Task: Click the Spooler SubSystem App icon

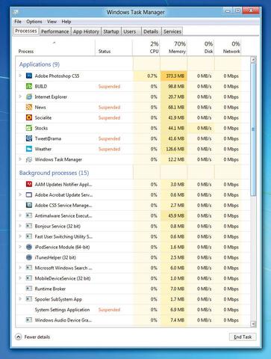Action: tap(29, 299)
